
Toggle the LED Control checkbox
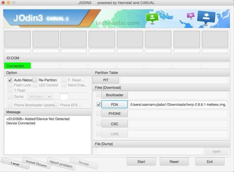(x=35, y=85)
